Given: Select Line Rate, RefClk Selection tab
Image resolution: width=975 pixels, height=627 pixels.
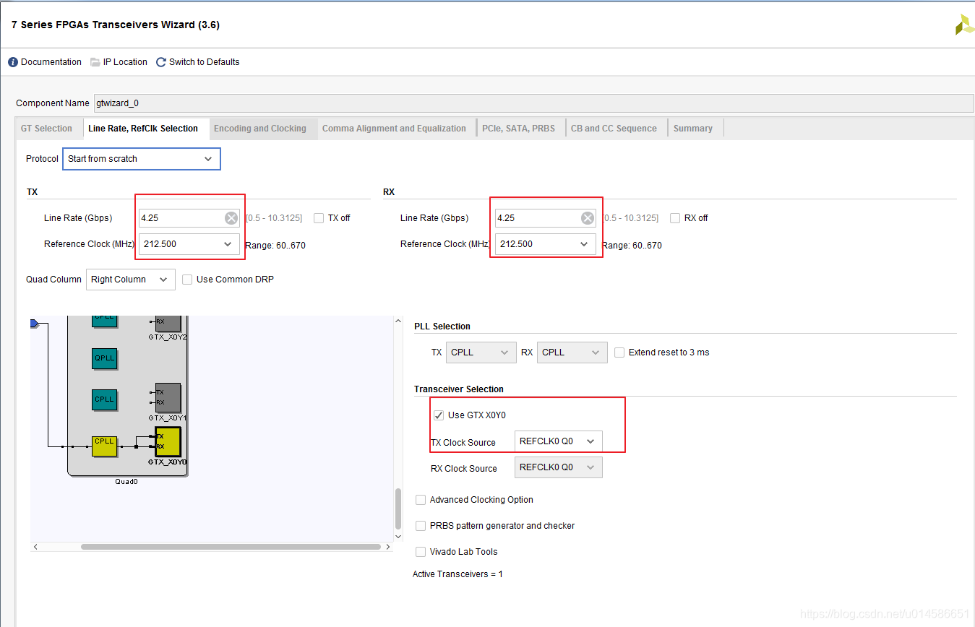Looking at the screenshot, I should pos(143,129).
